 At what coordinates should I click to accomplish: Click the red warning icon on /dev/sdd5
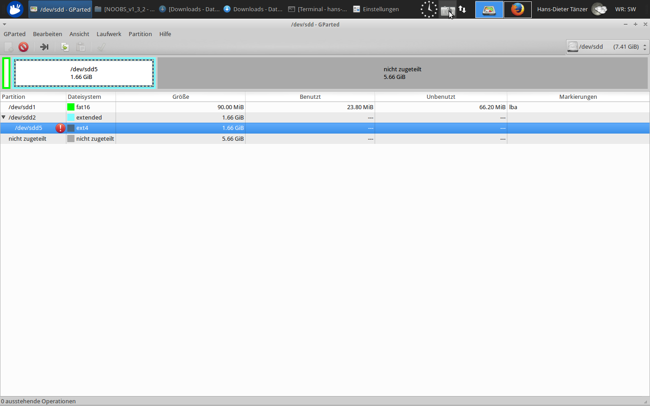point(60,128)
